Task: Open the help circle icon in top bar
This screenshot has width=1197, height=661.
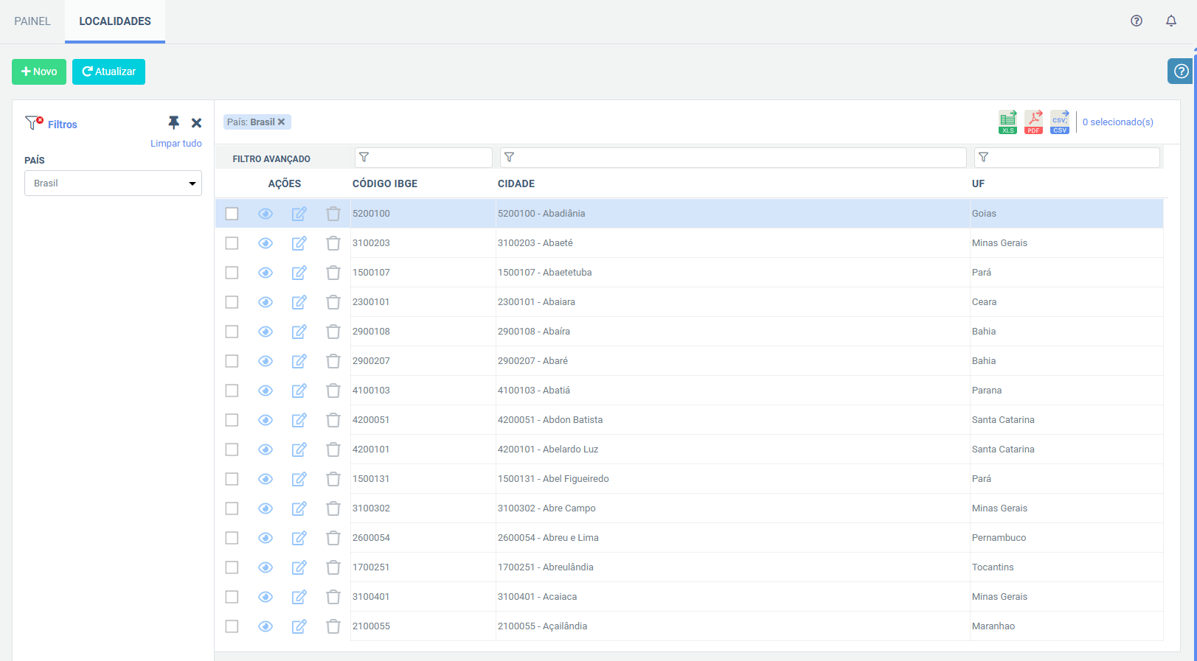Action: click(x=1137, y=21)
